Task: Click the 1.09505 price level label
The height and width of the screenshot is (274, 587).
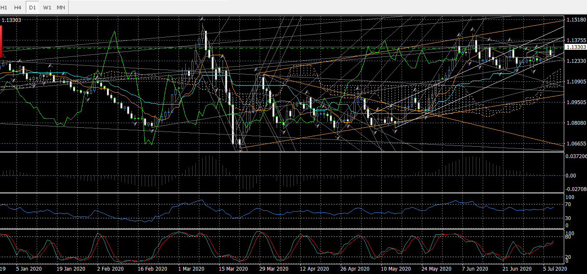Action: pos(576,102)
